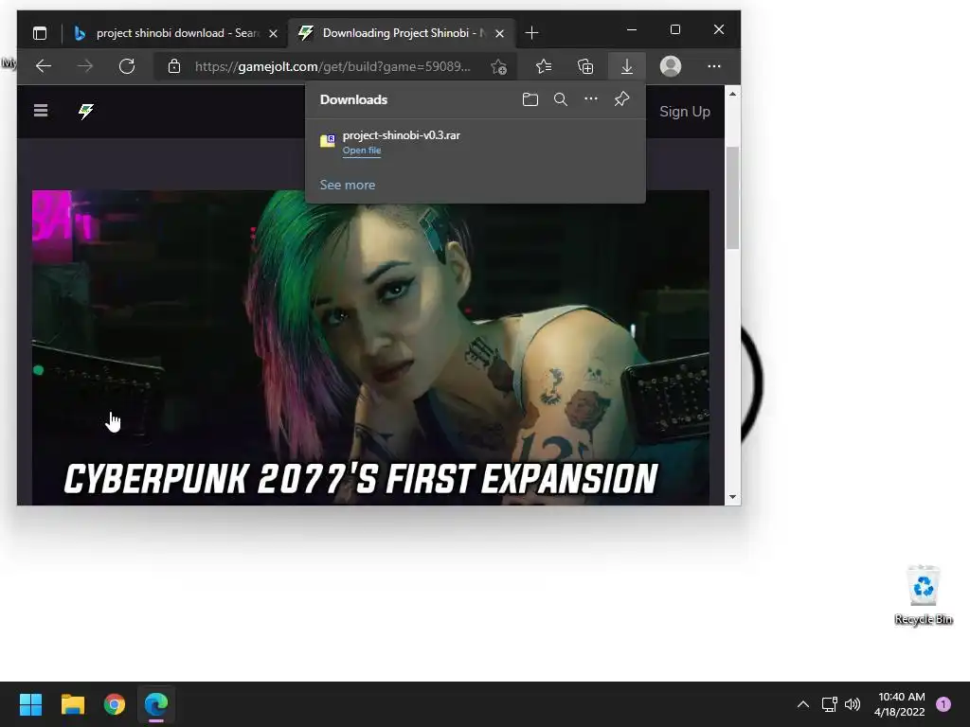970x727 pixels.
Task: Maximize the Edge browser window
Action: (674, 29)
